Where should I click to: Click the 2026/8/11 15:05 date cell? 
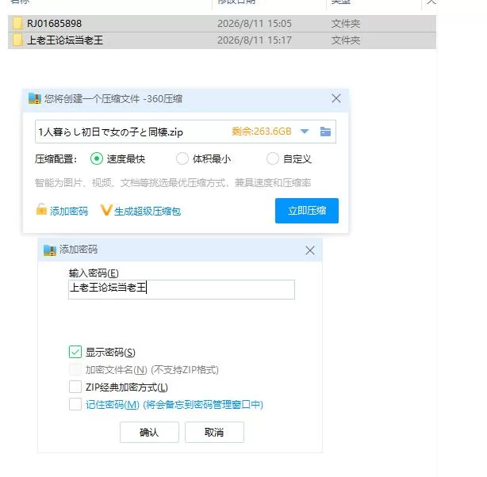[255, 24]
